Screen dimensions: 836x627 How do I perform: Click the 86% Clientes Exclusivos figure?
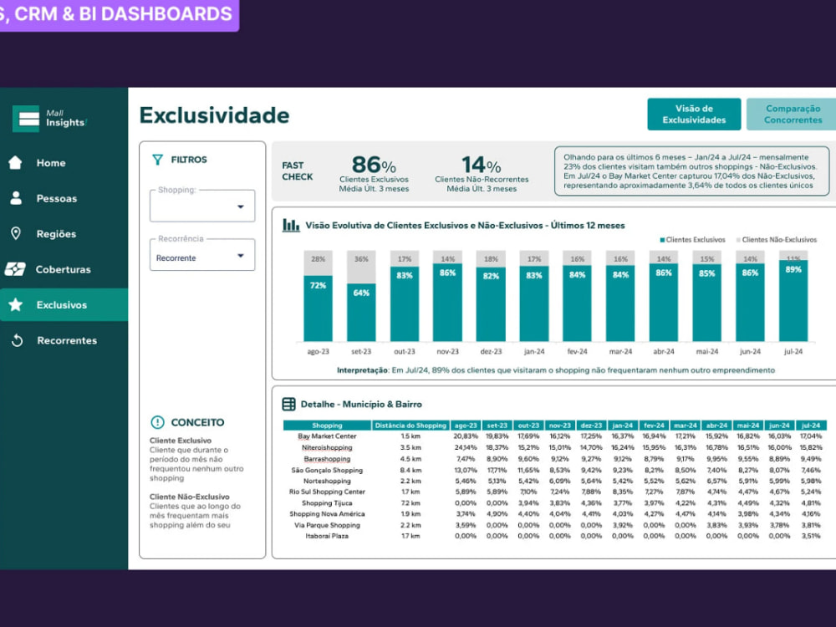374,165
